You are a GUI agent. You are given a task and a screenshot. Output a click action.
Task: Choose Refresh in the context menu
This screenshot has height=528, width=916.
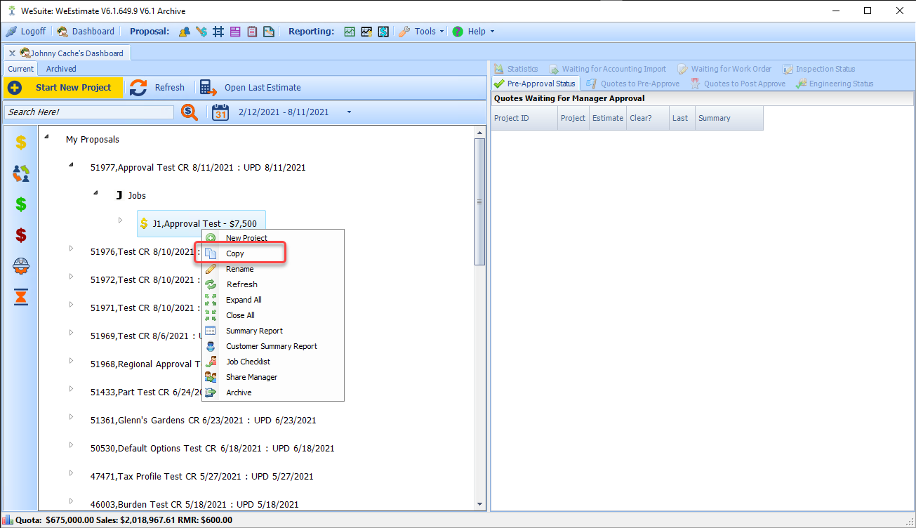pos(272,284)
